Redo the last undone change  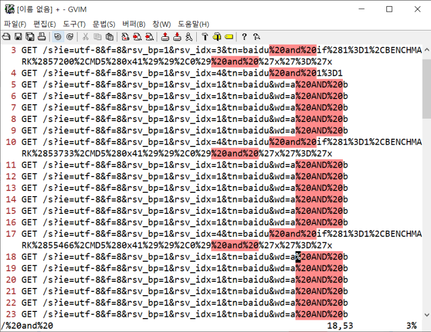tap(70, 37)
